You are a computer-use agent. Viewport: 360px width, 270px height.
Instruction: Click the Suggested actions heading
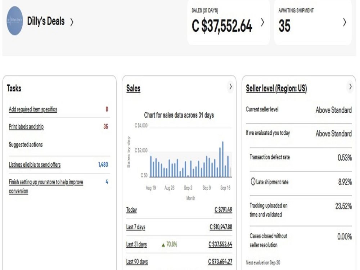click(26, 145)
